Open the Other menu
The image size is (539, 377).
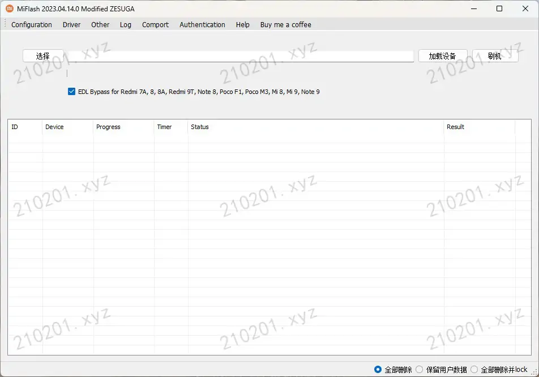100,25
